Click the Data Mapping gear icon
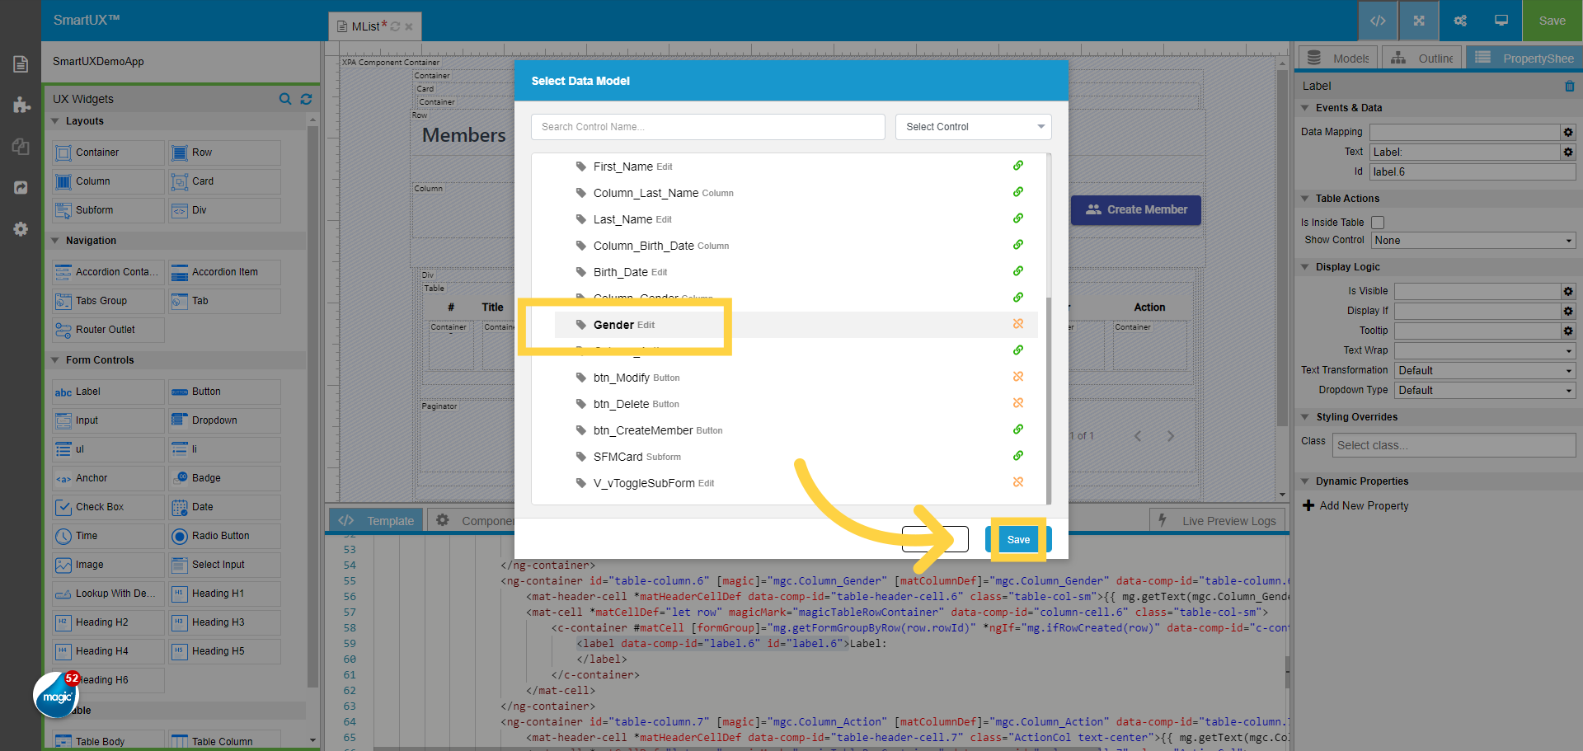The width and height of the screenshot is (1583, 751). [x=1568, y=132]
